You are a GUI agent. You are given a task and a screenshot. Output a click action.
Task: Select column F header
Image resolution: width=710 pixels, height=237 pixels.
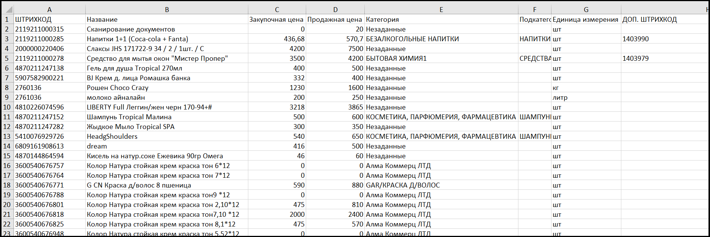pyautogui.click(x=535, y=9)
